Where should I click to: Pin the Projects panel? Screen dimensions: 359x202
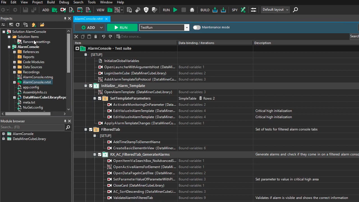point(65,19)
